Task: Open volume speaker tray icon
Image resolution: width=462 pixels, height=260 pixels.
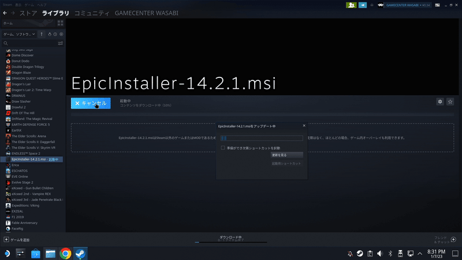Action: coord(380,254)
